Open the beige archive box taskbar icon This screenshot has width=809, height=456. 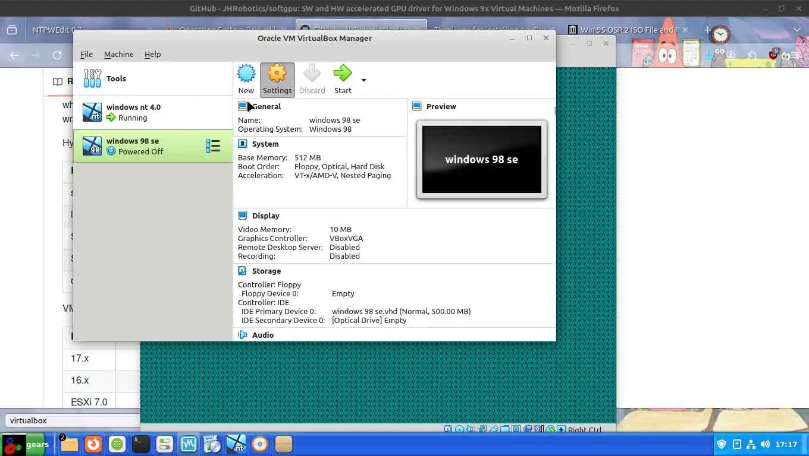[284, 444]
